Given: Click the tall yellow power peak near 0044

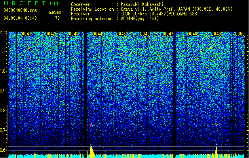Looking at the screenshot, I should click(x=91, y=152).
